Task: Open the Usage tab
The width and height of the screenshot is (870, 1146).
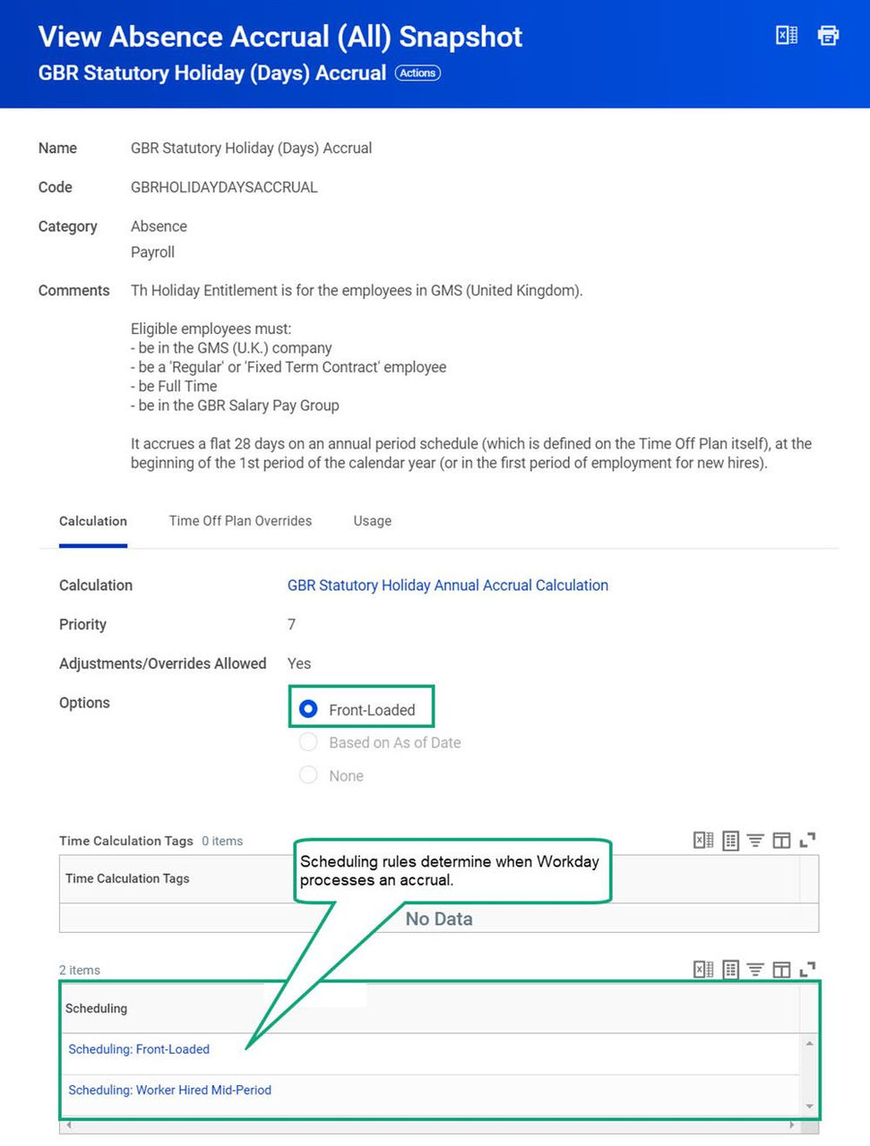Action: coord(373,521)
